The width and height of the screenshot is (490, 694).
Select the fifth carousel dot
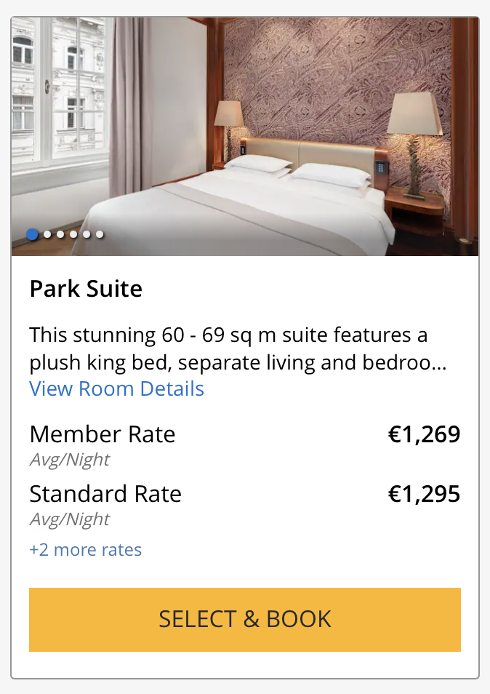pos(86,234)
